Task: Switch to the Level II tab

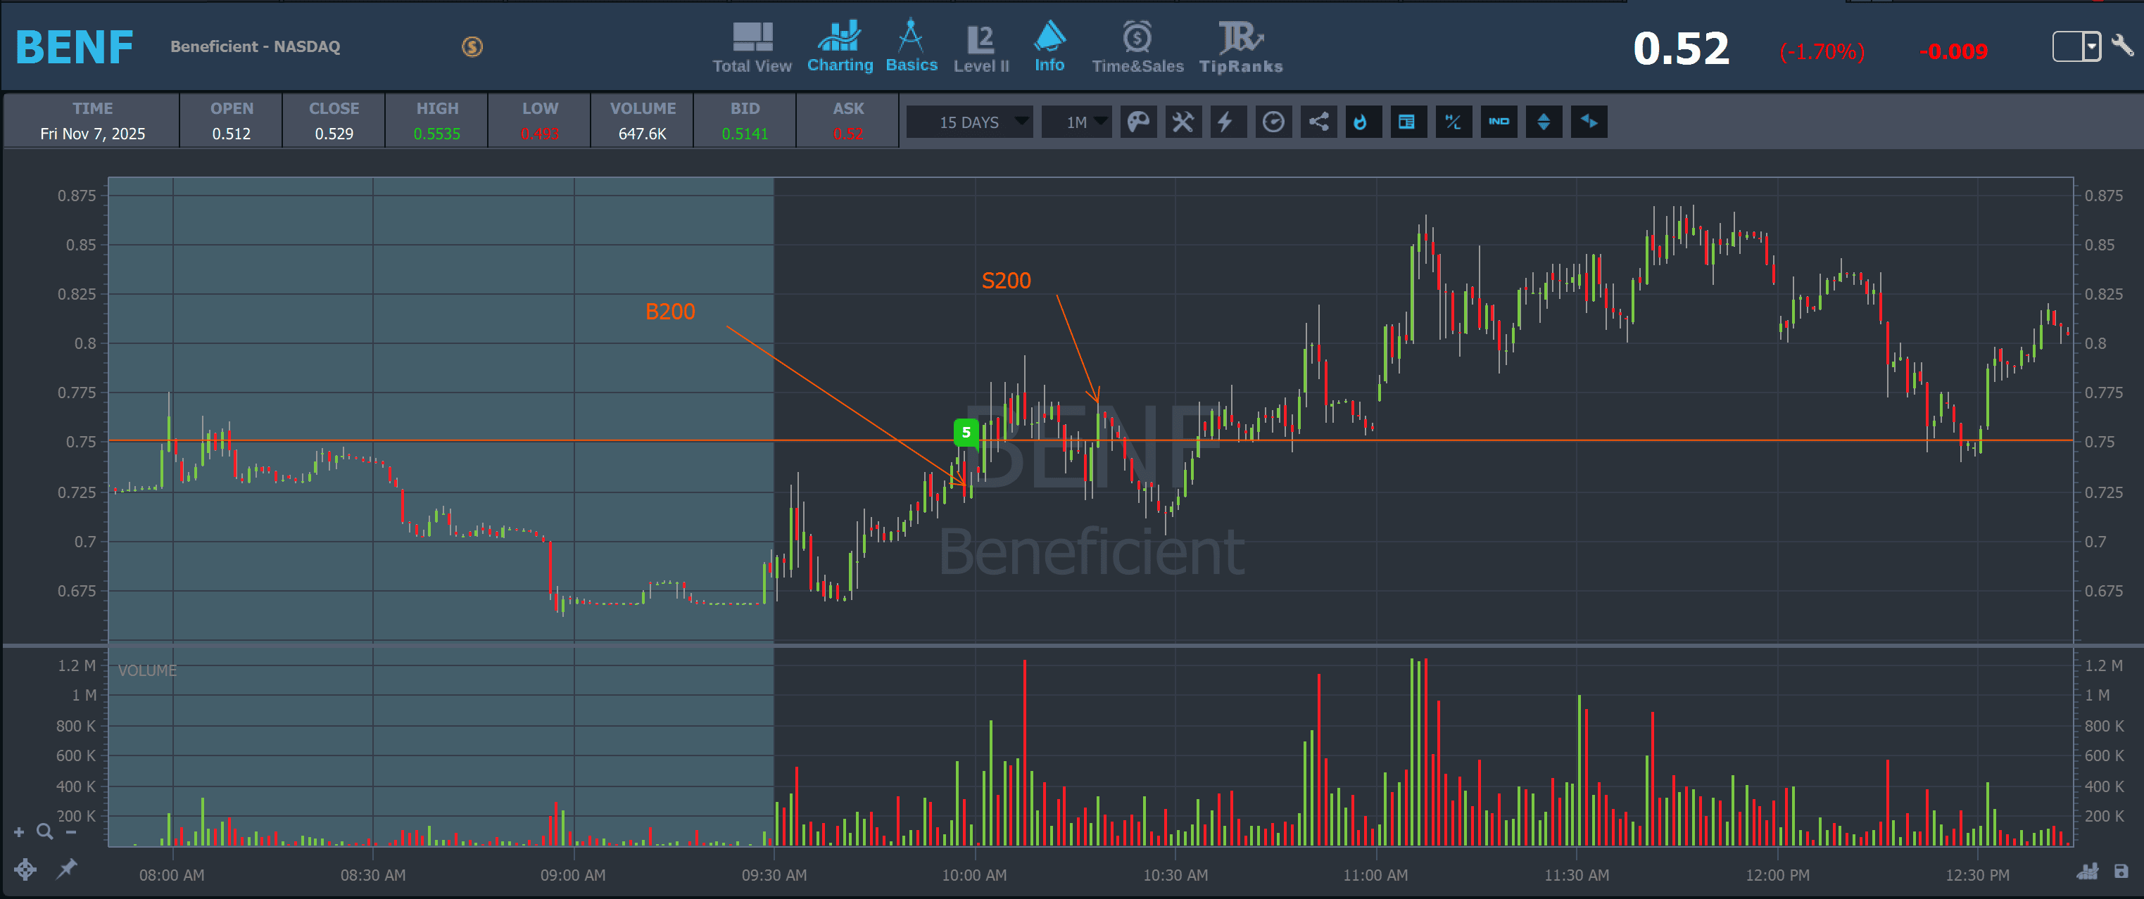Action: [x=981, y=49]
